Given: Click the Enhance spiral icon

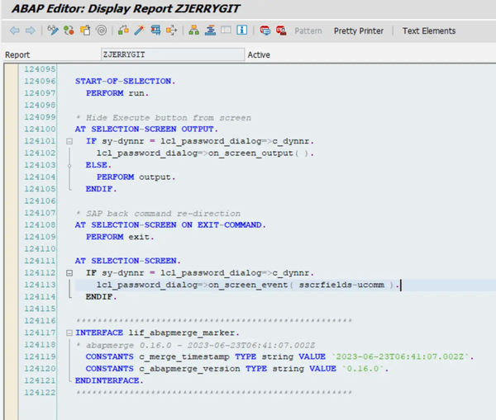Looking at the screenshot, I should click(101, 31).
